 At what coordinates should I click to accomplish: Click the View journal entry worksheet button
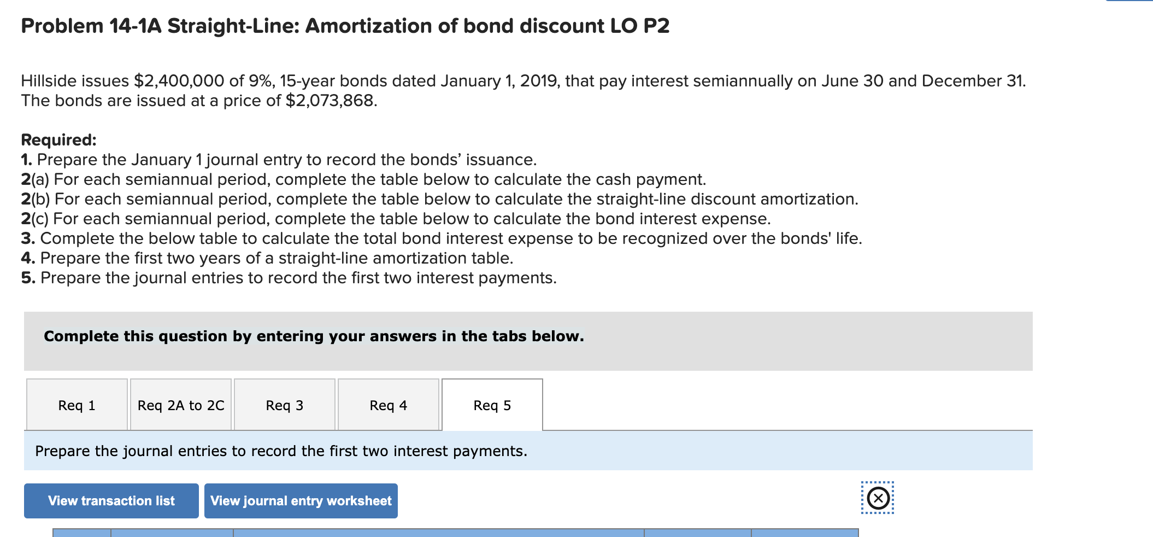pos(301,500)
